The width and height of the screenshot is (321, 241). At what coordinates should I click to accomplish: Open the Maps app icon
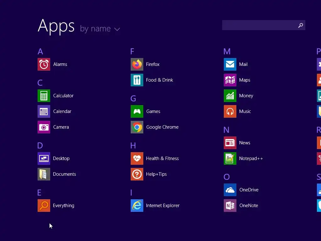click(x=230, y=80)
